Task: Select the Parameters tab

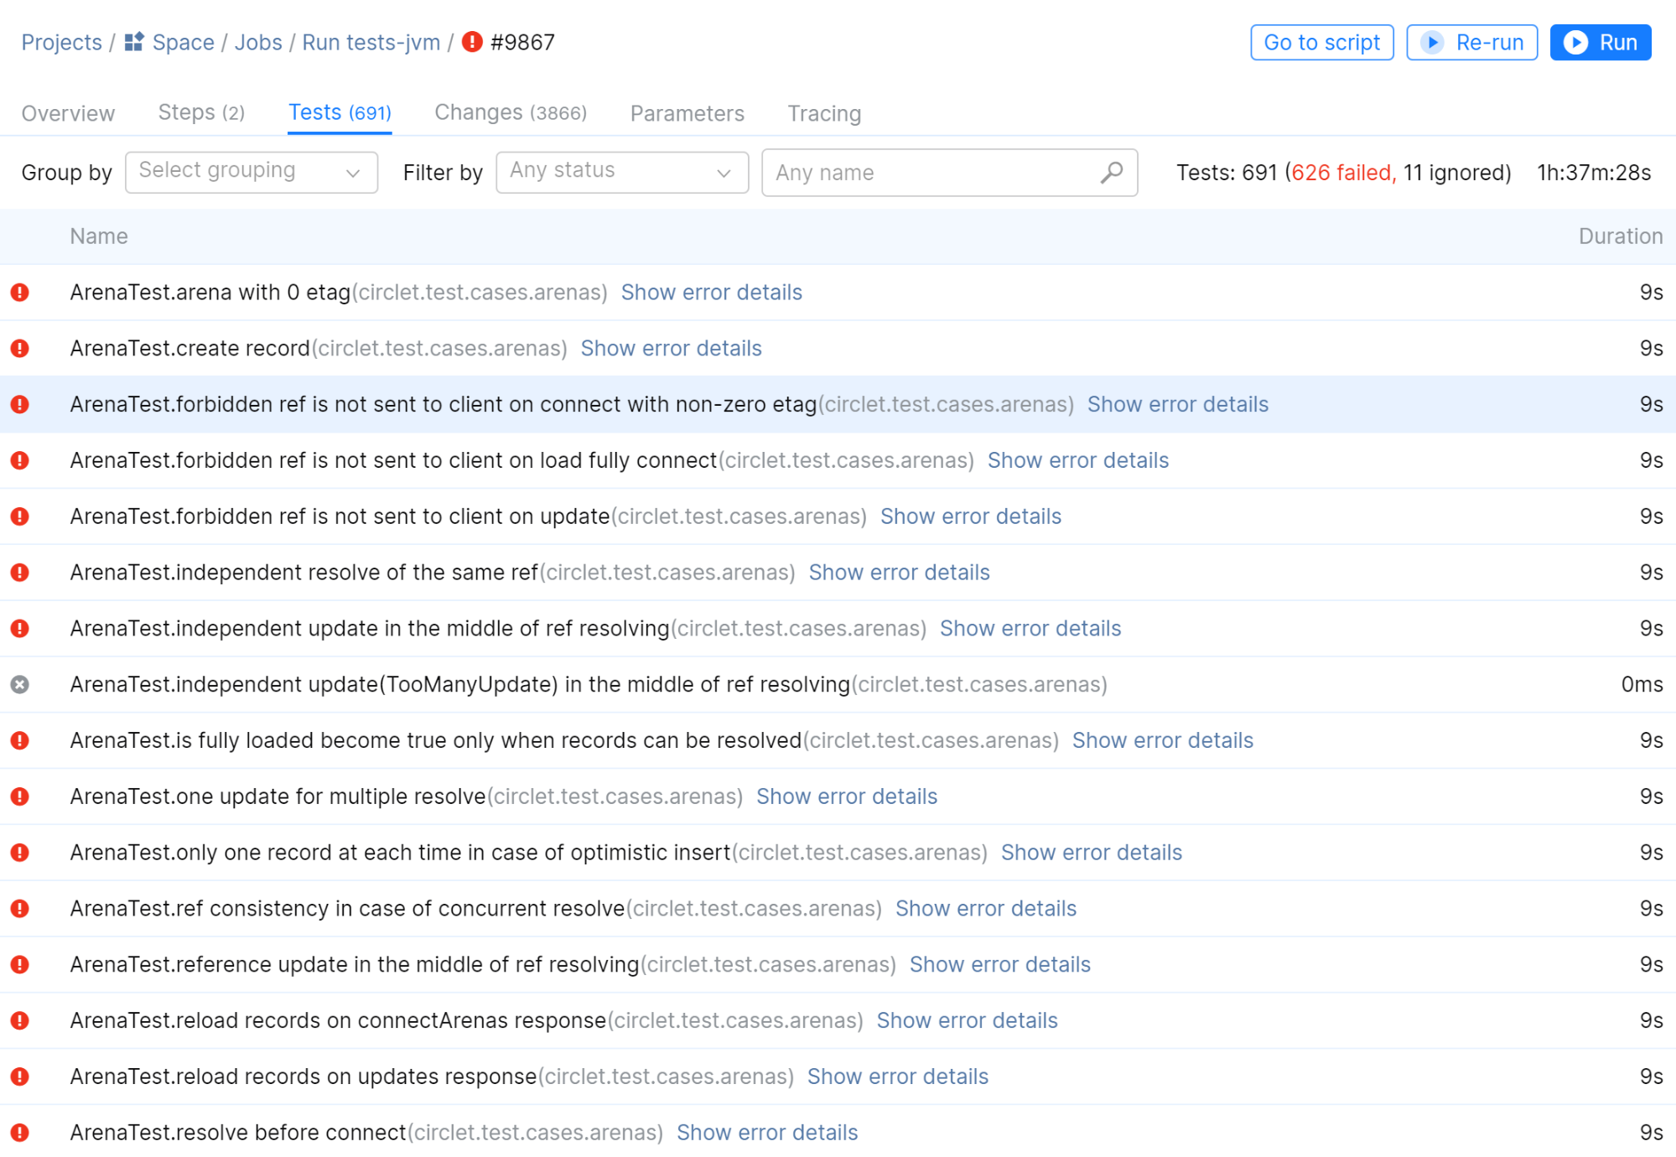Action: coord(688,113)
